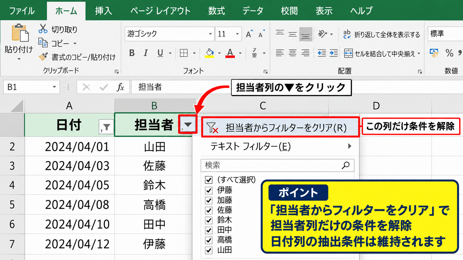Click the Insert Function fx icon

point(120,87)
